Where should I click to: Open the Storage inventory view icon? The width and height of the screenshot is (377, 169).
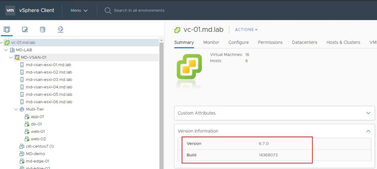[x=43, y=29]
